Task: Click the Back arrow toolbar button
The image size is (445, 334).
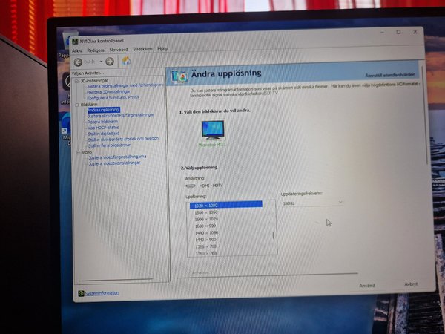Action: tap(79, 61)
